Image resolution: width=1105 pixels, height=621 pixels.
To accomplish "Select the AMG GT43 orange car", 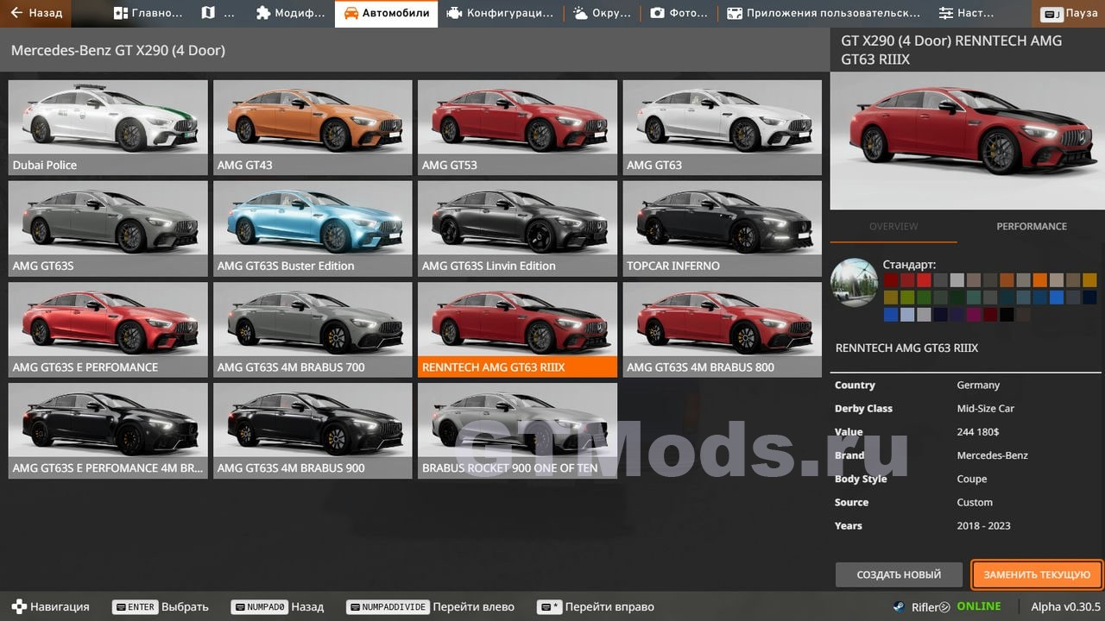I will click(x=313, y=127).
